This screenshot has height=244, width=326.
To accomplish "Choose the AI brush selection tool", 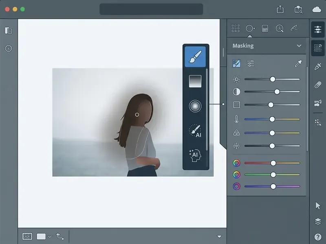I will tap(195, 131).
